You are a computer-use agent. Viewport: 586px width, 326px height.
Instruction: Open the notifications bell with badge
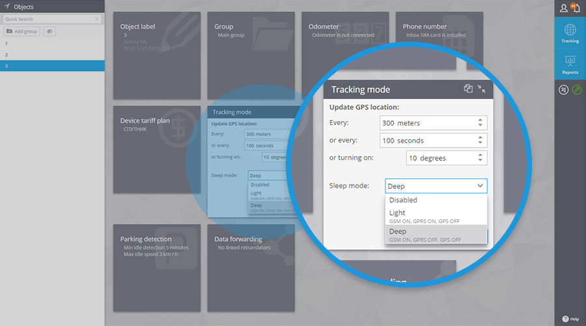point(576,7)
